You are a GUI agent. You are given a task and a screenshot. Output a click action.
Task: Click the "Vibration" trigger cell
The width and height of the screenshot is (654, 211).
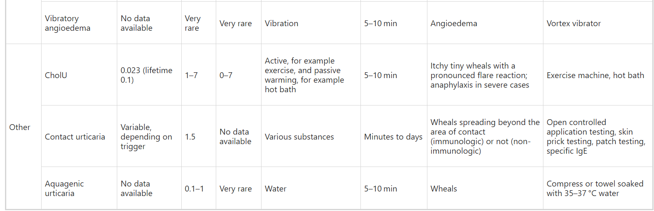tap(281, 23)
